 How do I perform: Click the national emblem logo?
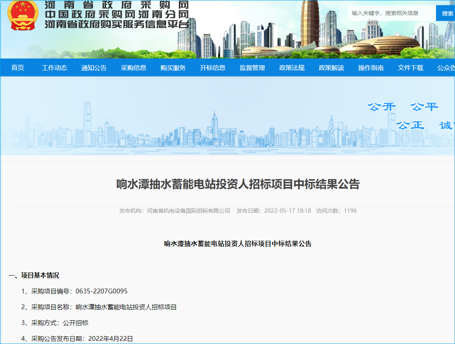(23, 16)
